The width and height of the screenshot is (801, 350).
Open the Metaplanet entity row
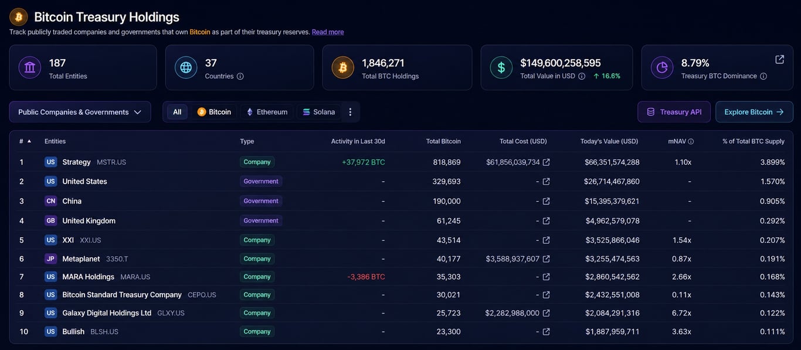[400, 259]
